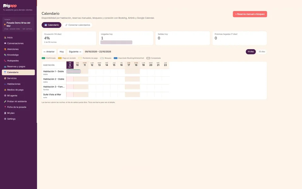The width and height of the screenshot is (302, 189).
Task: Click the green Confirmada legend swatch
Action: [43, 58]
